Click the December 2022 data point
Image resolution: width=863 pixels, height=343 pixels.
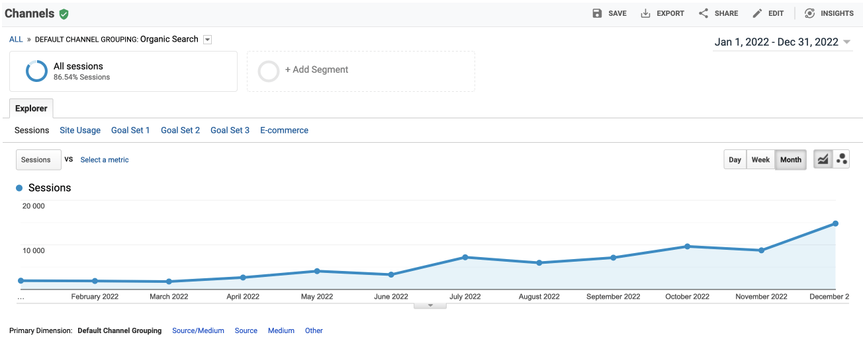835,223
